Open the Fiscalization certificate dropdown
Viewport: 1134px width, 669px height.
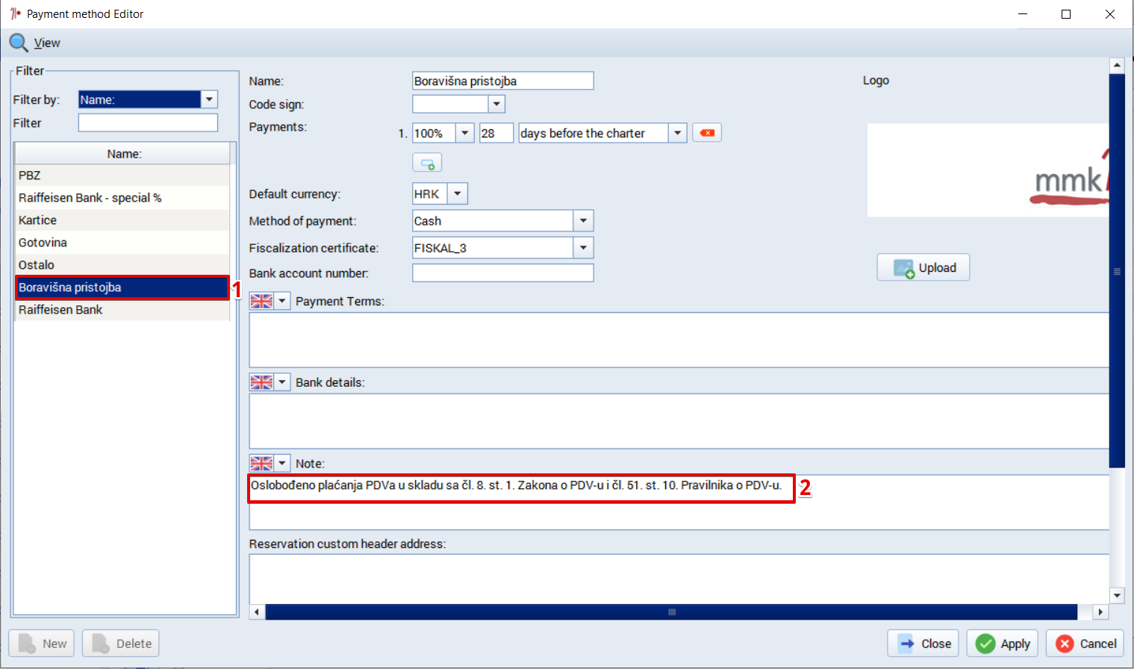[x=583, y=248]
